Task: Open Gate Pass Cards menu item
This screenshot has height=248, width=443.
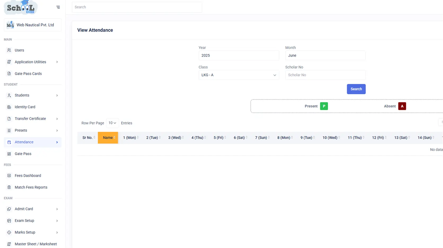Action: 33,74
